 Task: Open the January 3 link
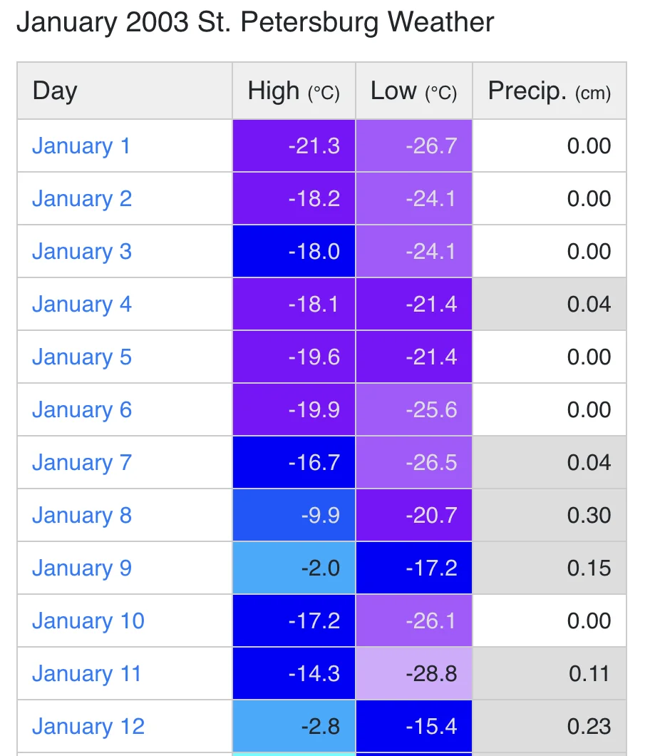(82, 252)
